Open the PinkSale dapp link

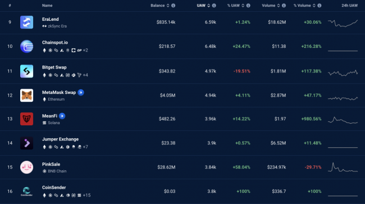pyautogui.click(x=51, y=164)
